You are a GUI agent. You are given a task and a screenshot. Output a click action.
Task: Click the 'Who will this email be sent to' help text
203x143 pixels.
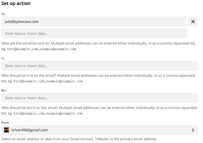tap(76, 43)
